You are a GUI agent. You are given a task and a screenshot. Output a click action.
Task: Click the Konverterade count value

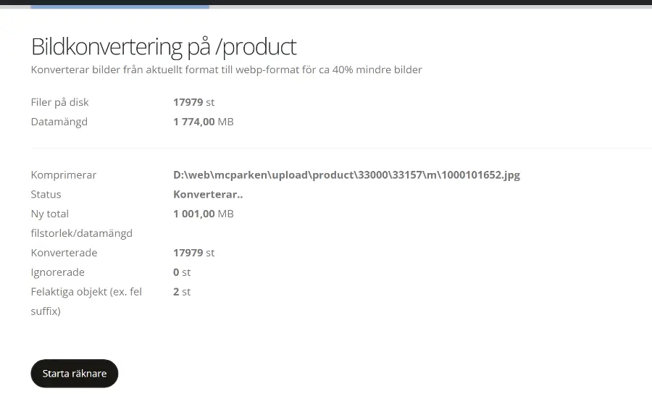click(x=193, y=253)
